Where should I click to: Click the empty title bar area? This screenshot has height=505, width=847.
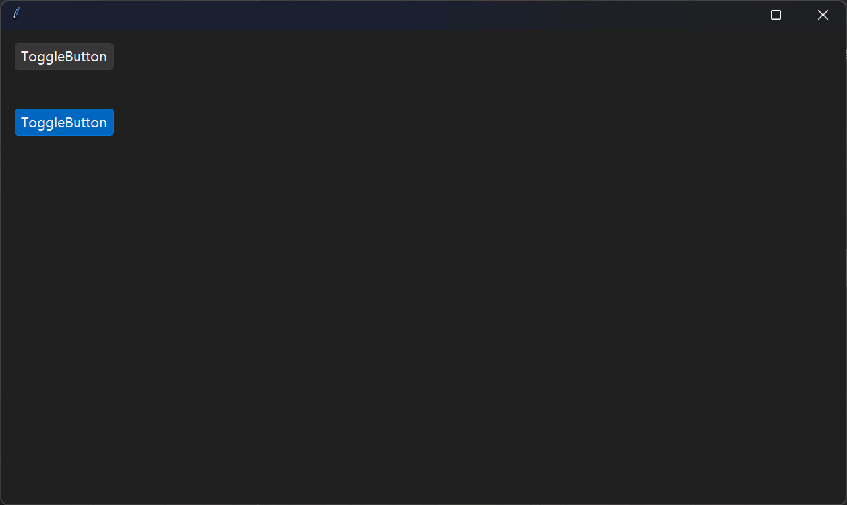tap(363, 15)
